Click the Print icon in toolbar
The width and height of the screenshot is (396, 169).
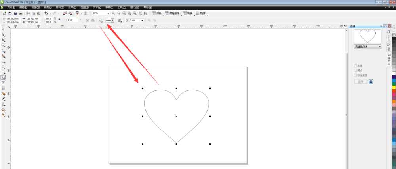(x=21, y=13)
